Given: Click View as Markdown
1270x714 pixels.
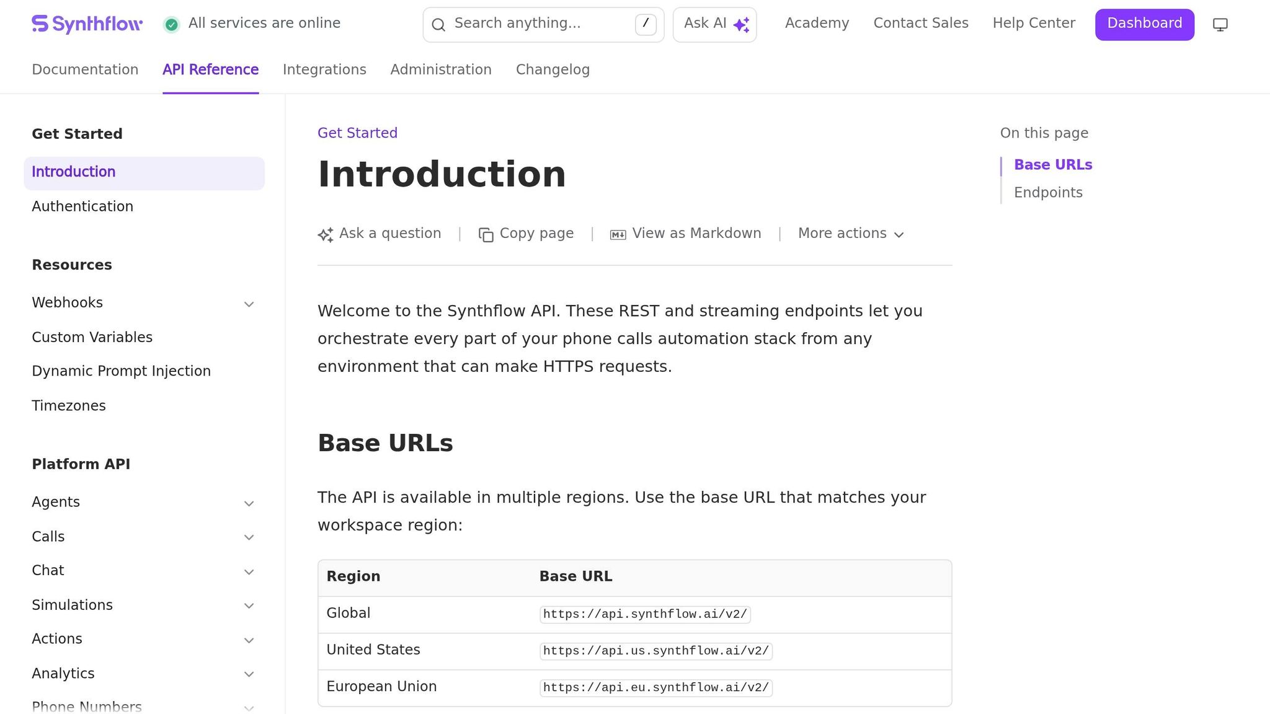Looking at the screenshot, I should (x=686, y=234).
